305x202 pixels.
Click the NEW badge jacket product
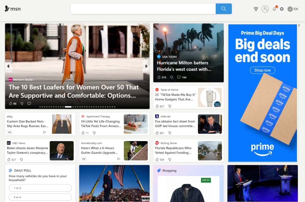[206, 180]
